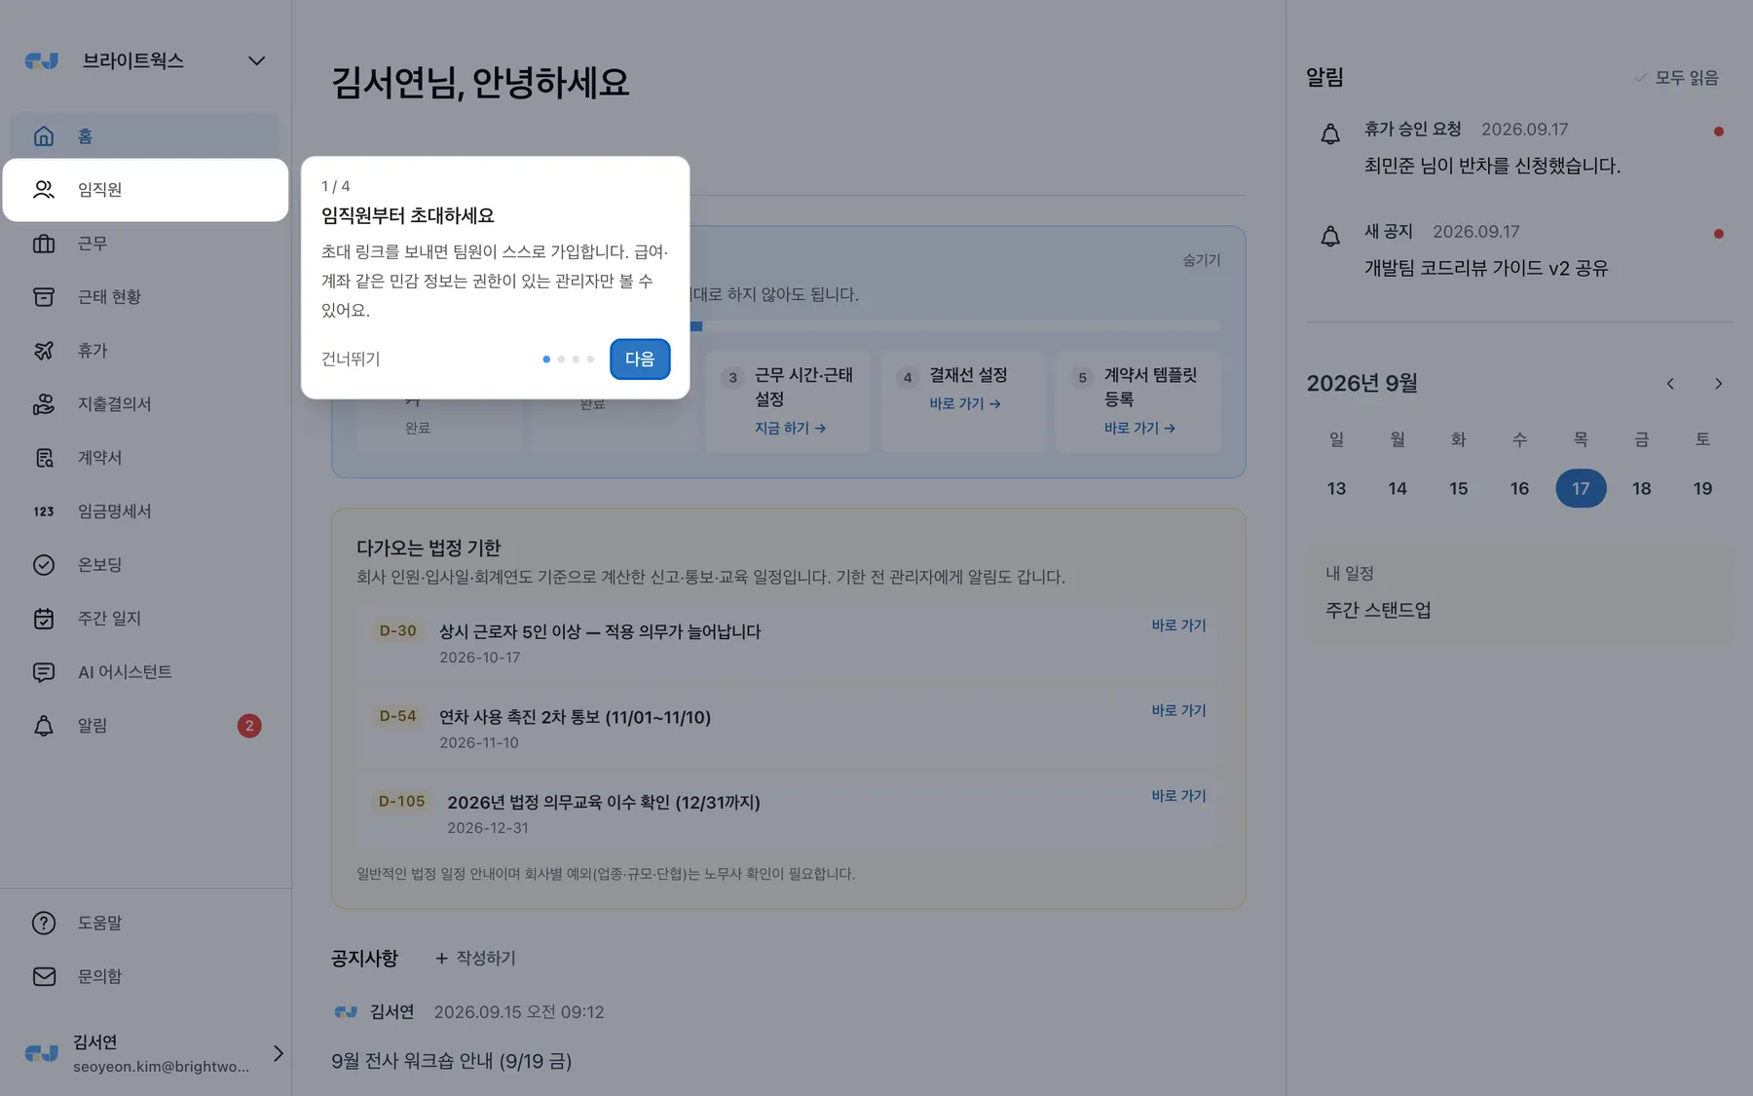Mark all notifications read with 모두 읽음
The width and height of the screenshot is (1753, 1096).
[1676, 78]
